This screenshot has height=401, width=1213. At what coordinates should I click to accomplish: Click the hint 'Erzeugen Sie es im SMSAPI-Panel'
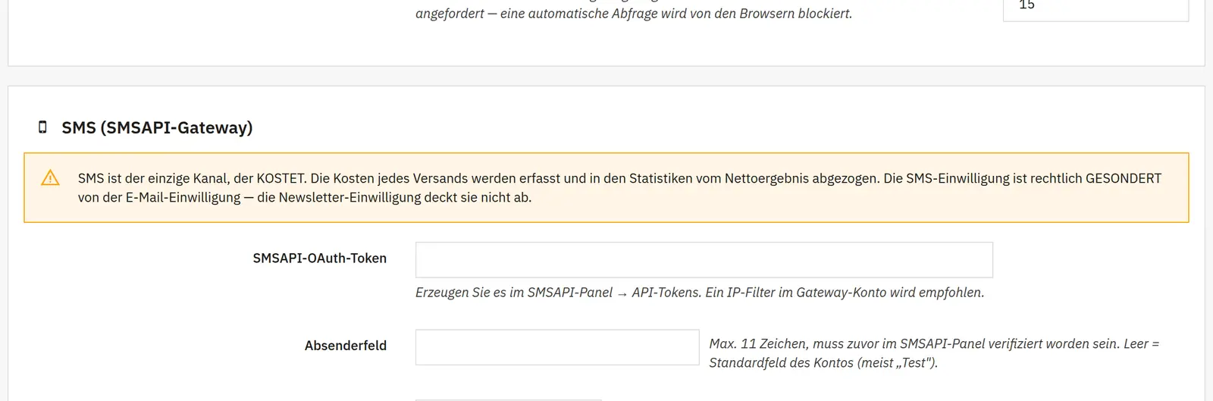514,293
